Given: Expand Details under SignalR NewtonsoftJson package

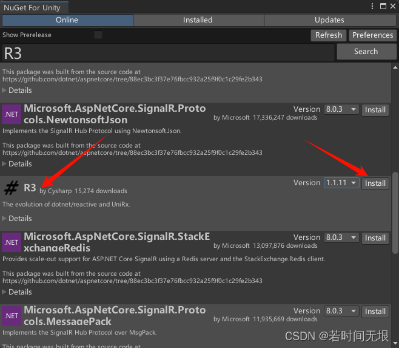Looking at the screenshot, I should (18, 163).
